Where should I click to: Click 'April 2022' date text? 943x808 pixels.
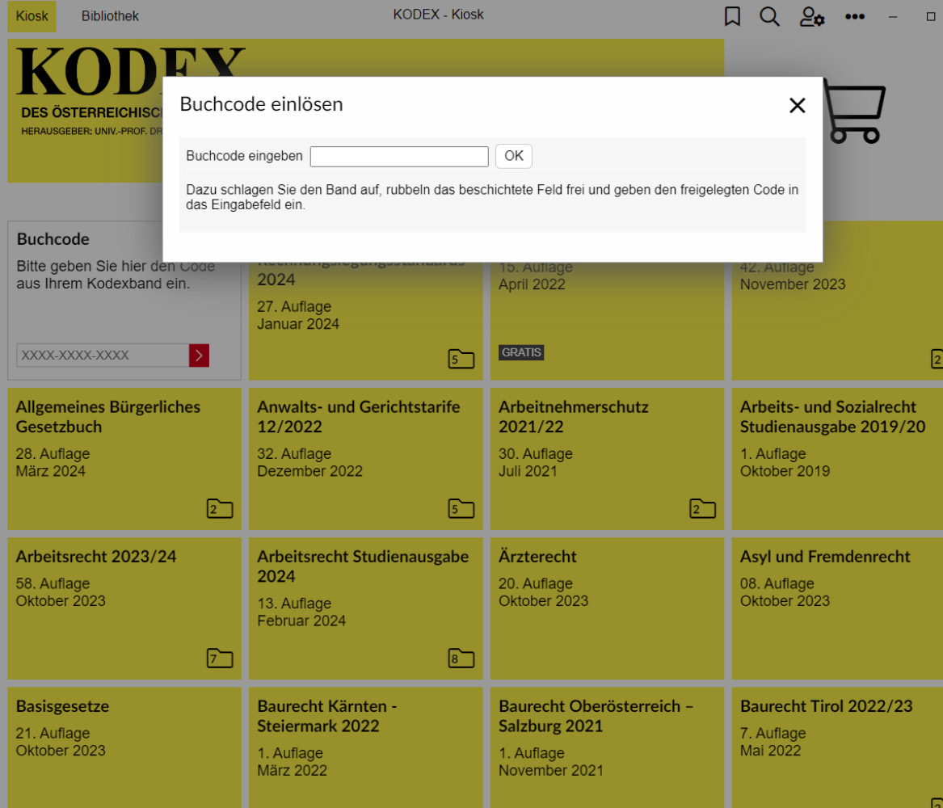(x=533, y=284)
